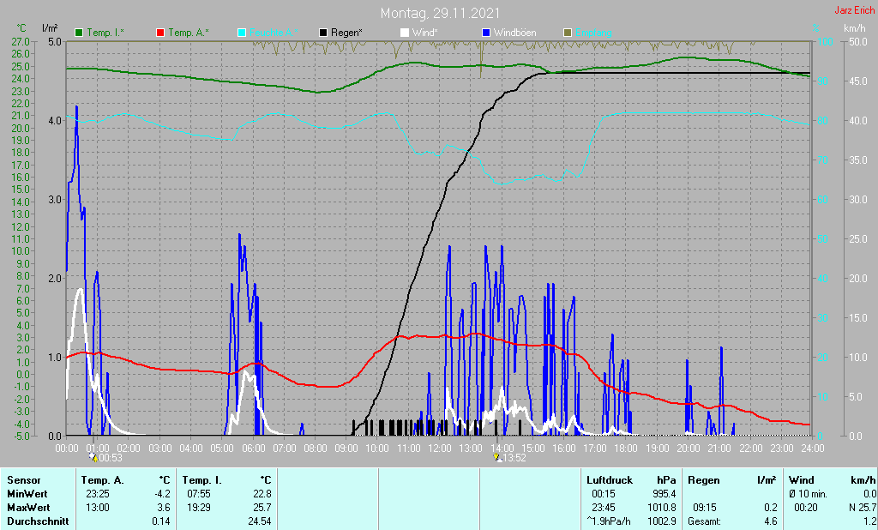Image resolution: width=878 pixels, height=530 pixels.
Task: Click the '1002.9' average pressure value
Action: click(x=662, y=521)
